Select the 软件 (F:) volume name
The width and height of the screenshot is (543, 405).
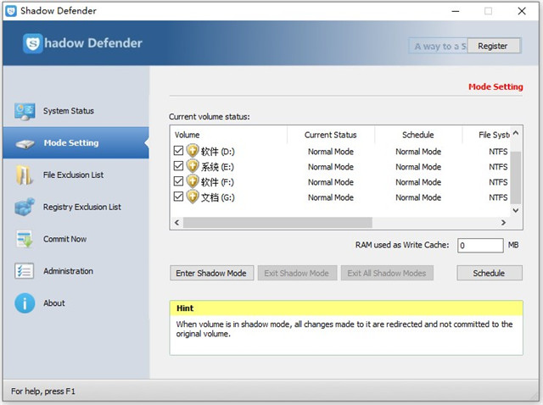218,182
